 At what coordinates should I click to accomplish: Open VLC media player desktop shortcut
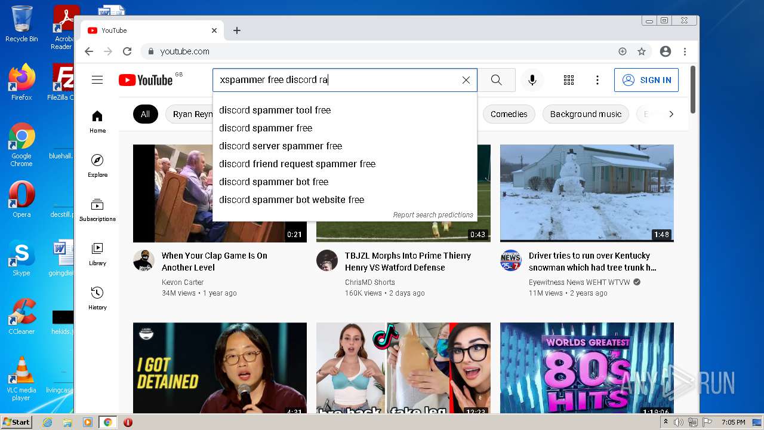[x=21, y=379]
